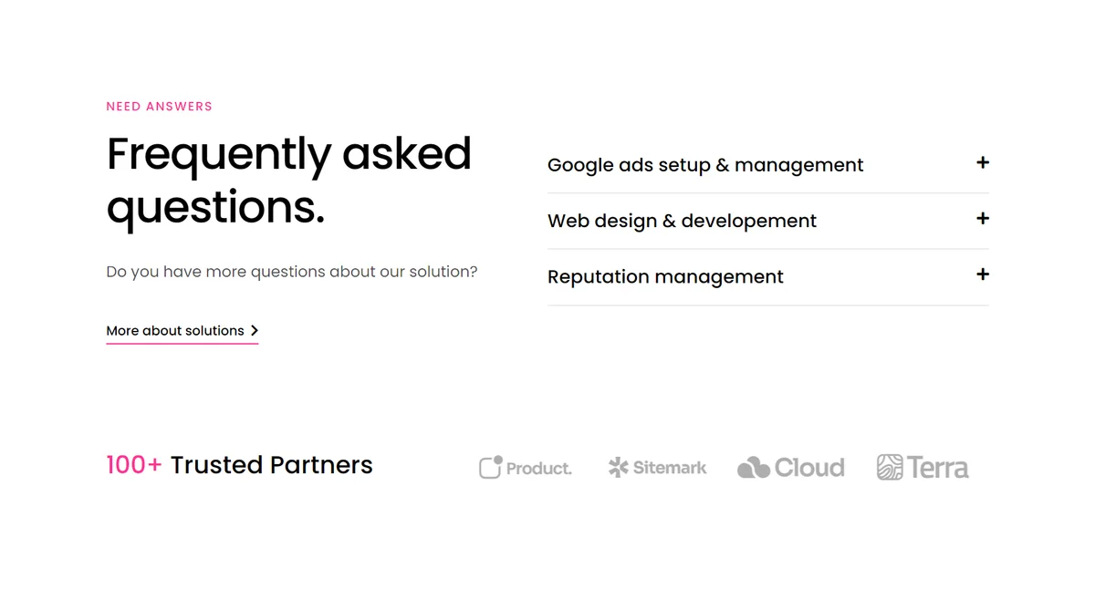Viewport: 1095px width, 590px height.
Task: Click the Cloud logo cloud icon
Action: click(754, 468)
